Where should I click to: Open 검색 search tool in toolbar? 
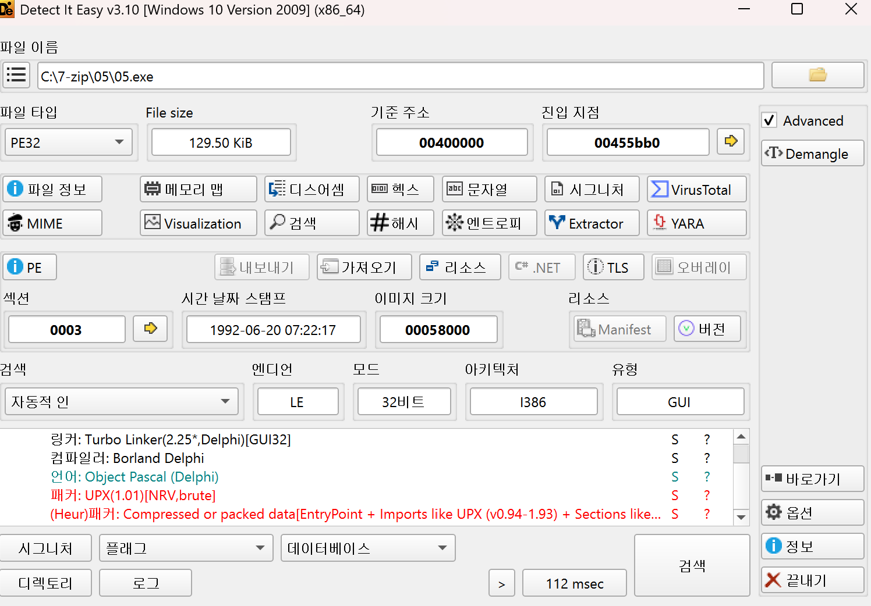pos(311,223)
